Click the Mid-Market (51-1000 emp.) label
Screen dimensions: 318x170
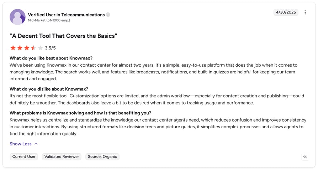(x=49, y=20)
